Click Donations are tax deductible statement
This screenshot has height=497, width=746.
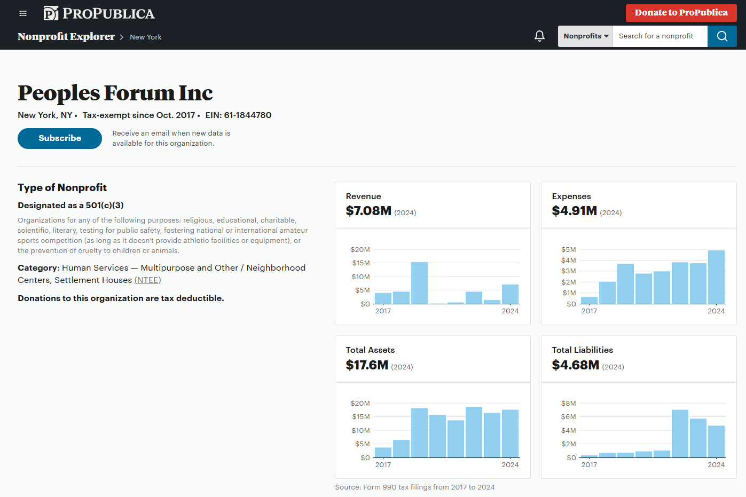pos(121,298)
